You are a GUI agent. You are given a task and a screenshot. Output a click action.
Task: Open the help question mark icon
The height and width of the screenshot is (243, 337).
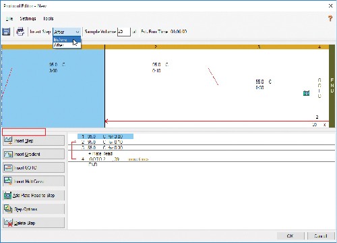pos(330,18)
